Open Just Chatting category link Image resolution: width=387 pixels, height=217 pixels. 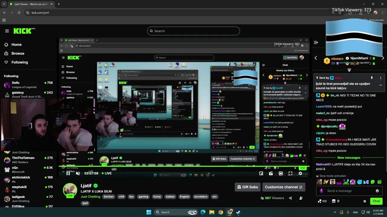[x=90, y=197]
